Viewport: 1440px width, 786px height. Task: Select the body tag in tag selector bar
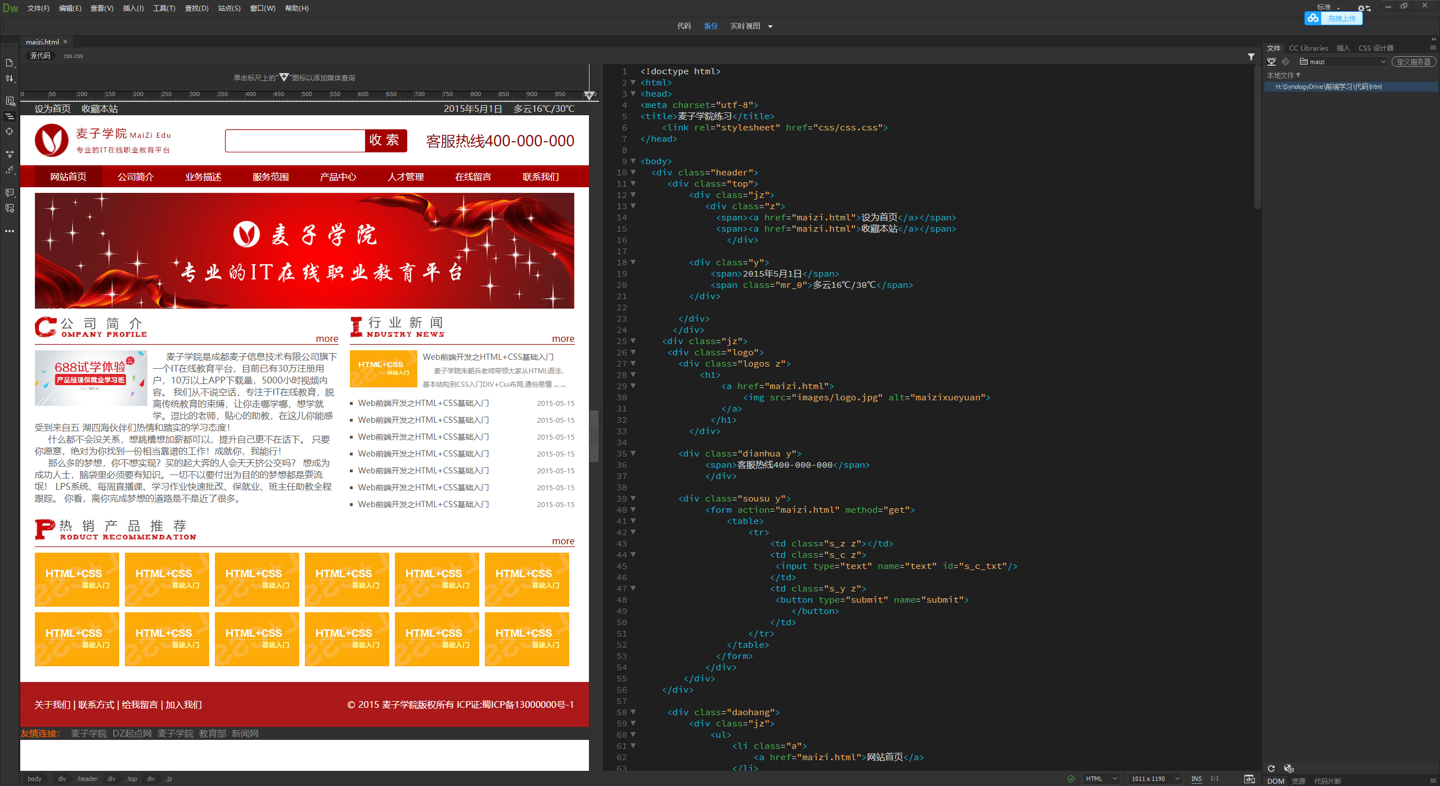[34, 779]
